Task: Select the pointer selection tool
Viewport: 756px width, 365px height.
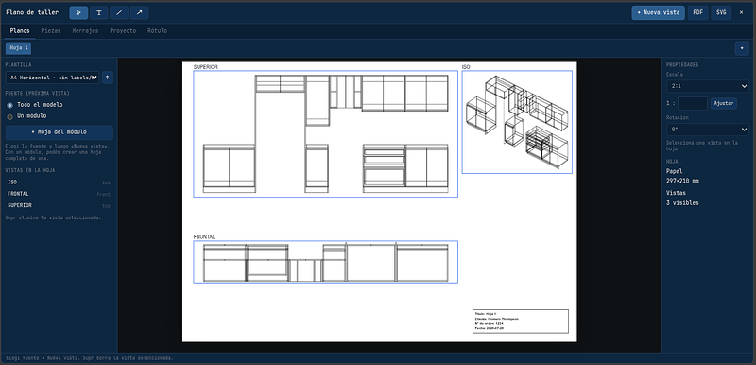Action: click(78, 12)
